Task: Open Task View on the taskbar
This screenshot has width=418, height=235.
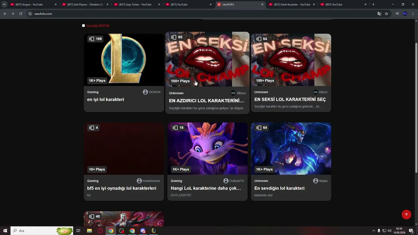Action: (x=78, y=231)
